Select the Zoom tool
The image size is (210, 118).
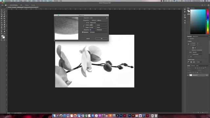click(x=2, y=33)
